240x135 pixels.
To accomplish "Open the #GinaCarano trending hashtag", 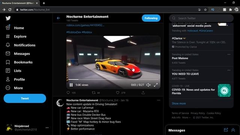I will pyautogui.click(x=206, y=31).
